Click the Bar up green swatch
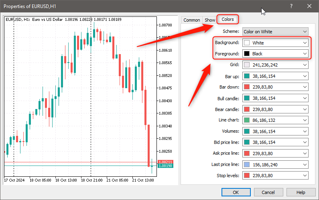This screenshot has height=200, width=319. [247, 76]
